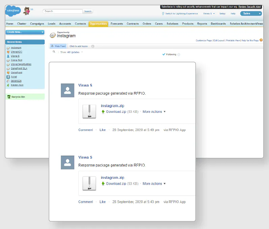Click Viswa S avatar on 5:49 pm post
Viewport: 269px width, 229px height.
(x=68, y=90)
